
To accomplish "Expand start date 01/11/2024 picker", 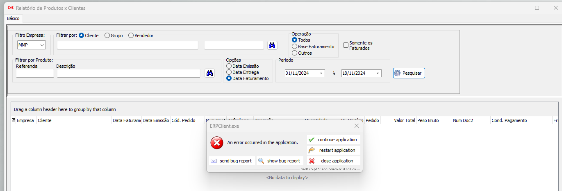I will click(321, 73).
